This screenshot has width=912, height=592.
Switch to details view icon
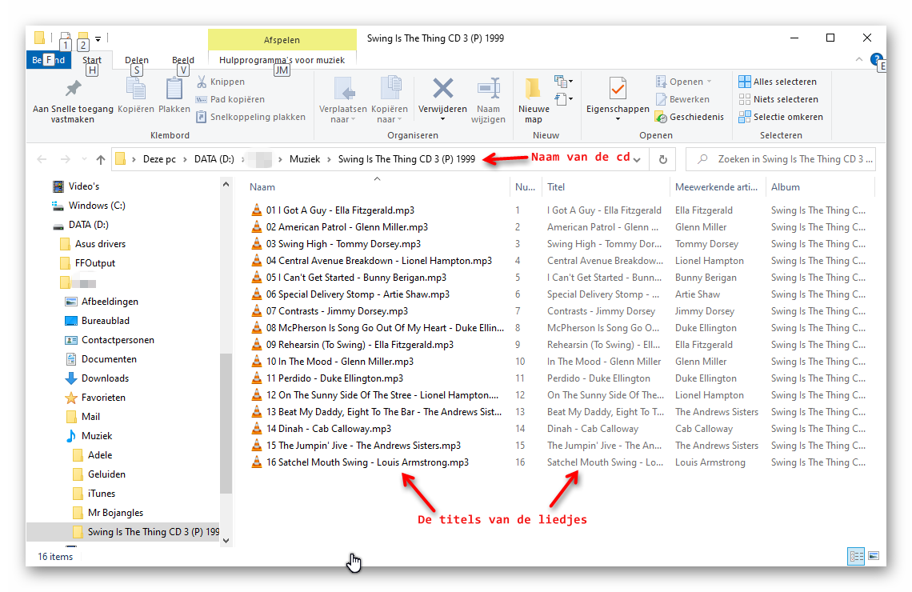point(855,556)
